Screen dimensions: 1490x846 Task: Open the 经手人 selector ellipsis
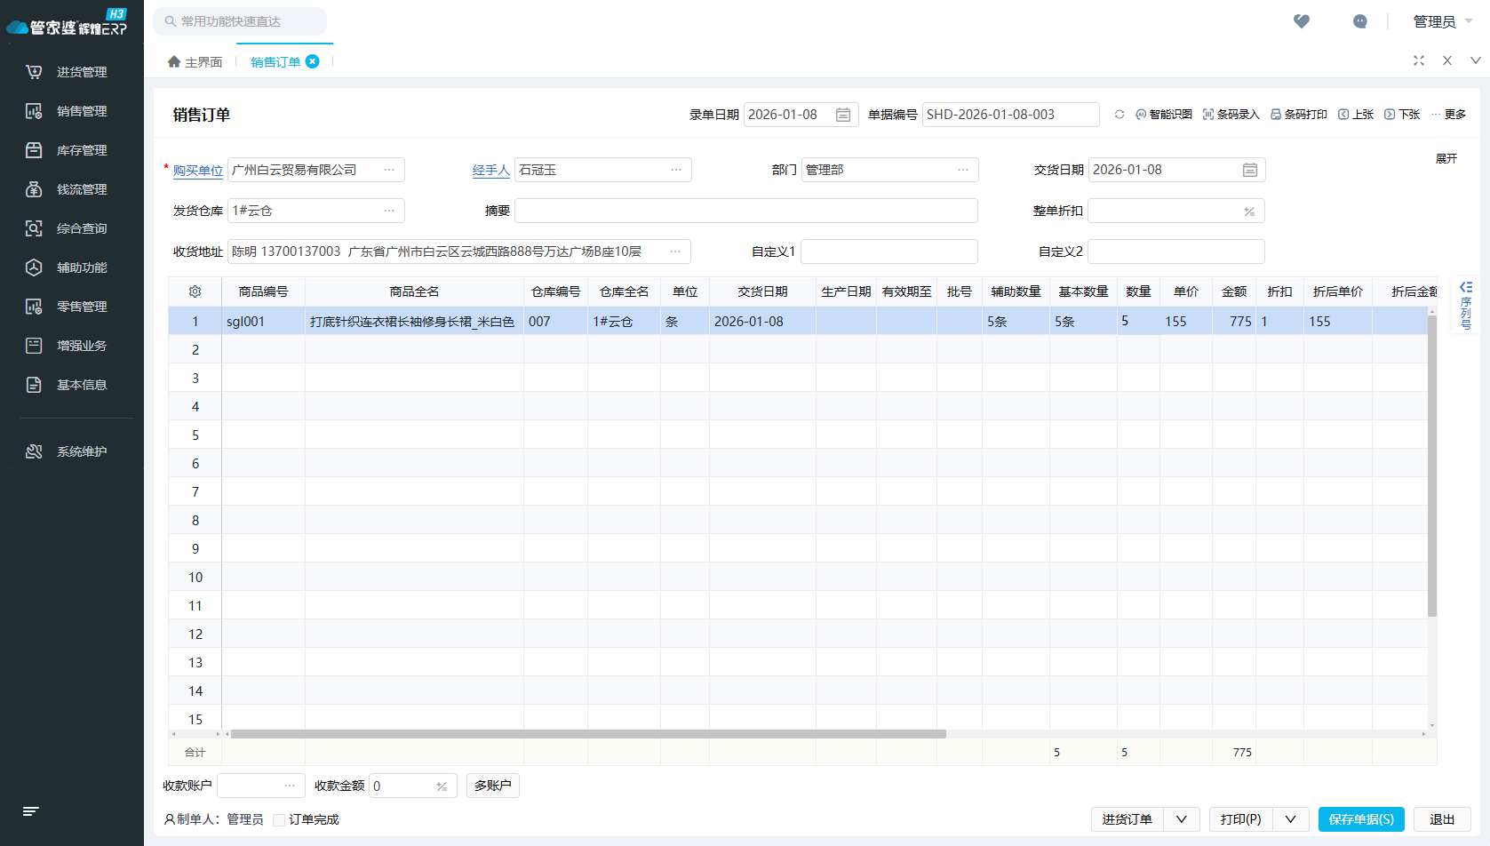676,170
